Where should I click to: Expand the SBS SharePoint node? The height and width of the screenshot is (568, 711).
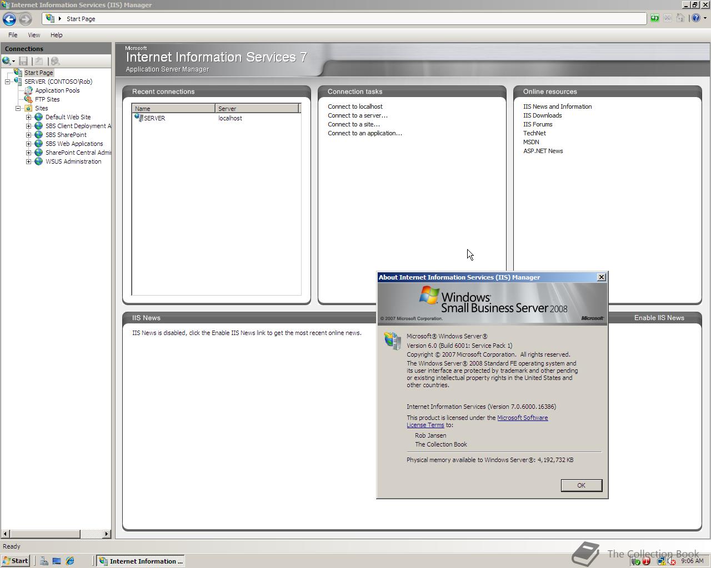[29, 135]
